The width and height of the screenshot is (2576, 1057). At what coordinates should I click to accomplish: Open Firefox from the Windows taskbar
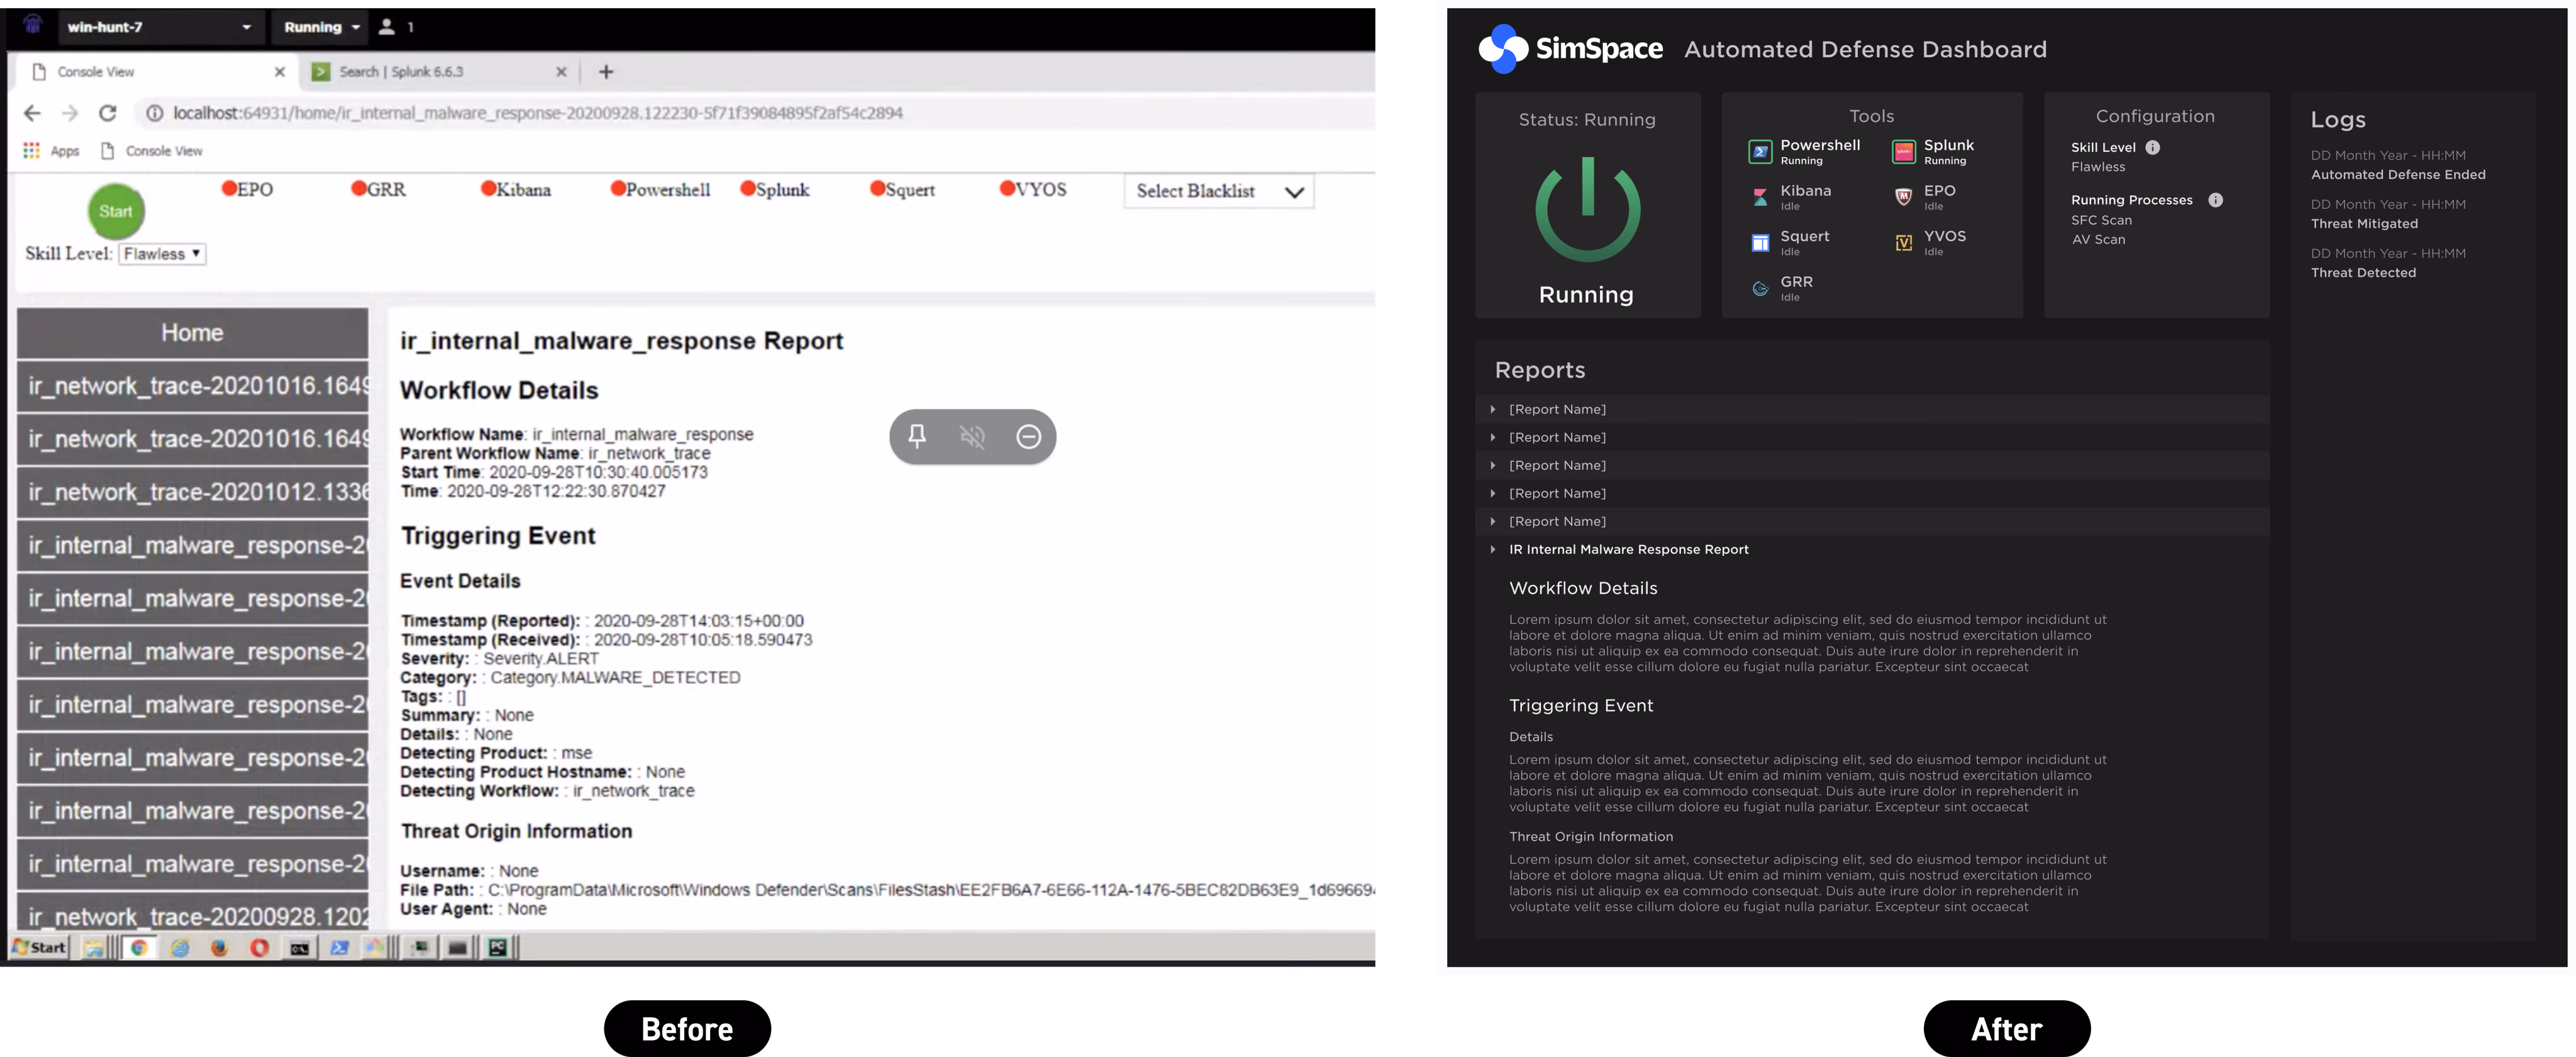click(x=219, y=947)
